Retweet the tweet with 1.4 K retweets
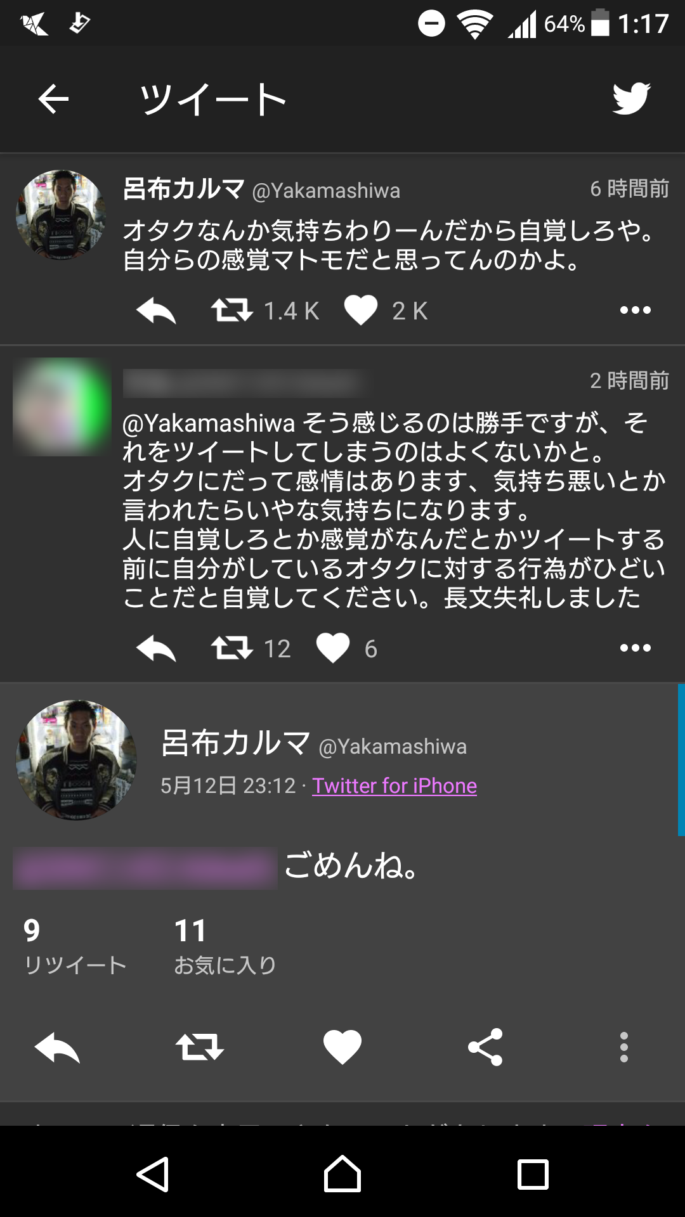The width and height of the screenshot is (685, 1217). tap(232, 311)
